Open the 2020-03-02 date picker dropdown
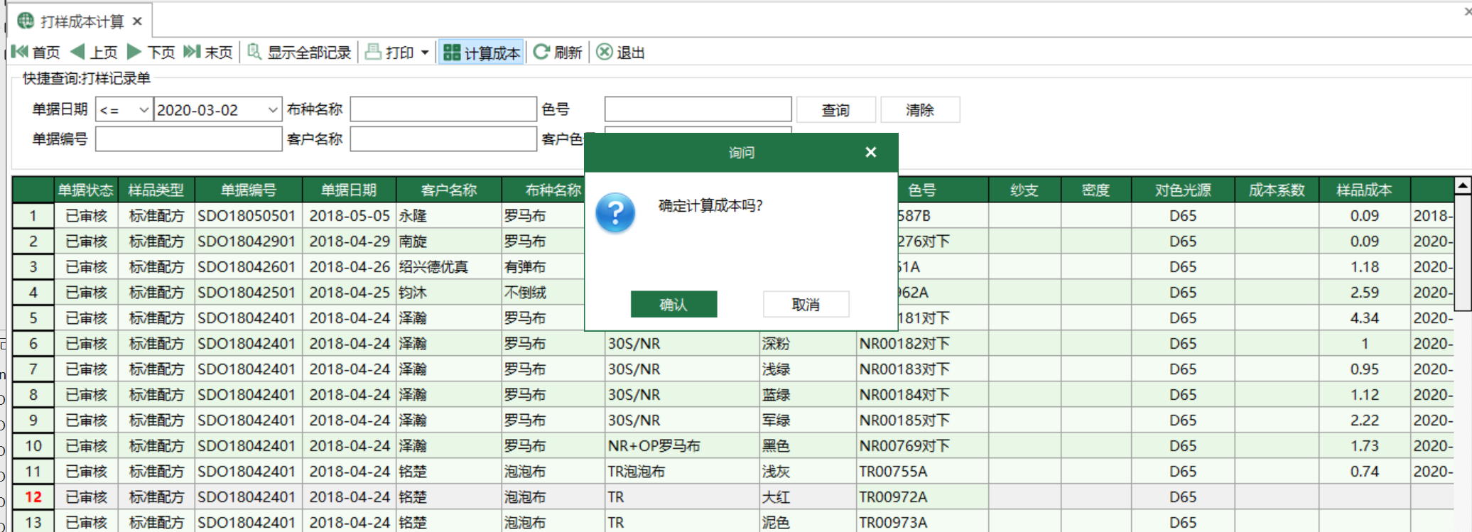Image resolution: width=1472 pixels, height=532 pixels. tap(272, 110)
